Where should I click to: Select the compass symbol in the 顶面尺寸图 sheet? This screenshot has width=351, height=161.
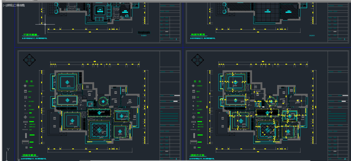tap(197, 59)
